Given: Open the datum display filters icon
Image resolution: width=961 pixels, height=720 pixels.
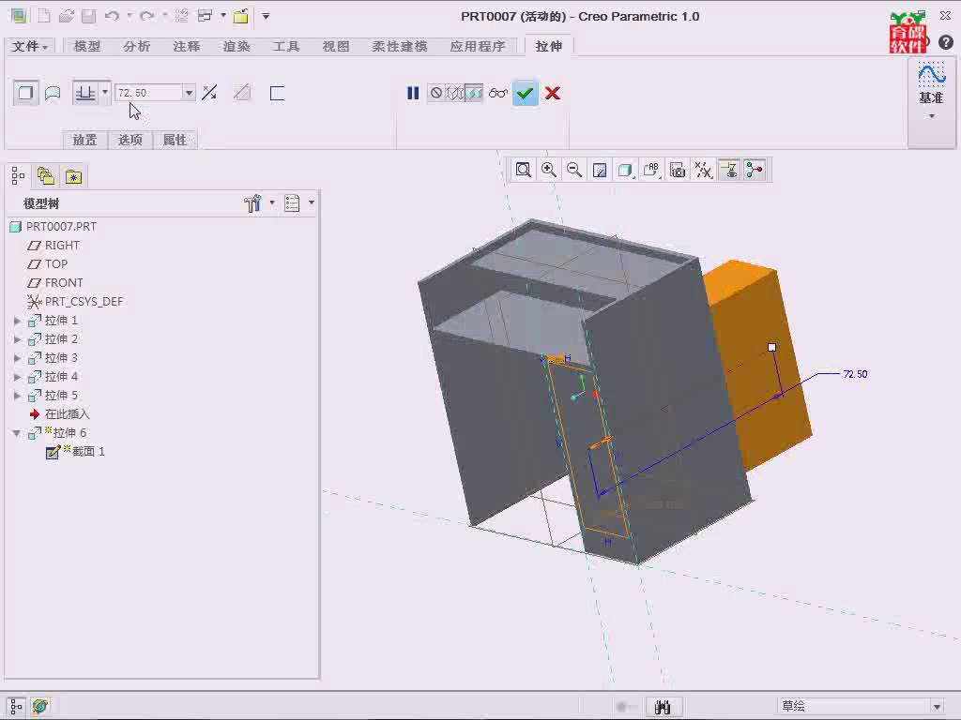Looking at the screenshot, I should click(704, 170).
